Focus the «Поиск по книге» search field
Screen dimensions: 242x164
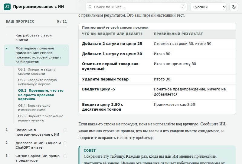pyautogui.click(x=136, y=7)
